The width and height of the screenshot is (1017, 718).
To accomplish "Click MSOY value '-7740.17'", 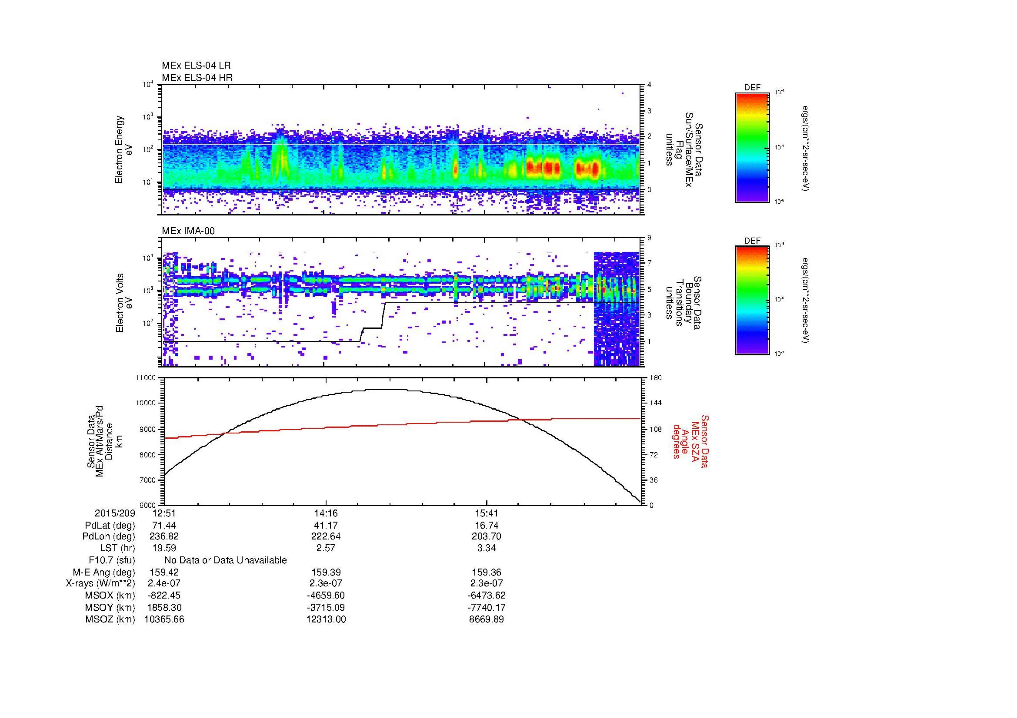I will (487, 607).
